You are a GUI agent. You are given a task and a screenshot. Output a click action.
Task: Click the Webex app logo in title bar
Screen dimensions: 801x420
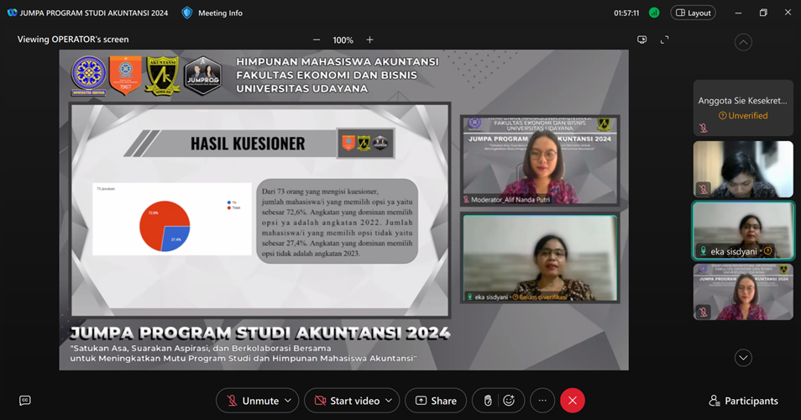click(x=12, y=13)
